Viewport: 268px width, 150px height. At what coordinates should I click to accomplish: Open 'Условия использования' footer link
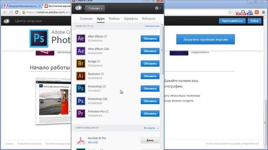30,144
